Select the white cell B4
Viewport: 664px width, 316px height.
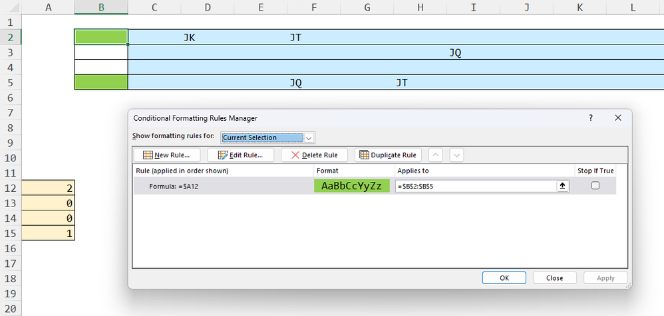coord(101,67)
